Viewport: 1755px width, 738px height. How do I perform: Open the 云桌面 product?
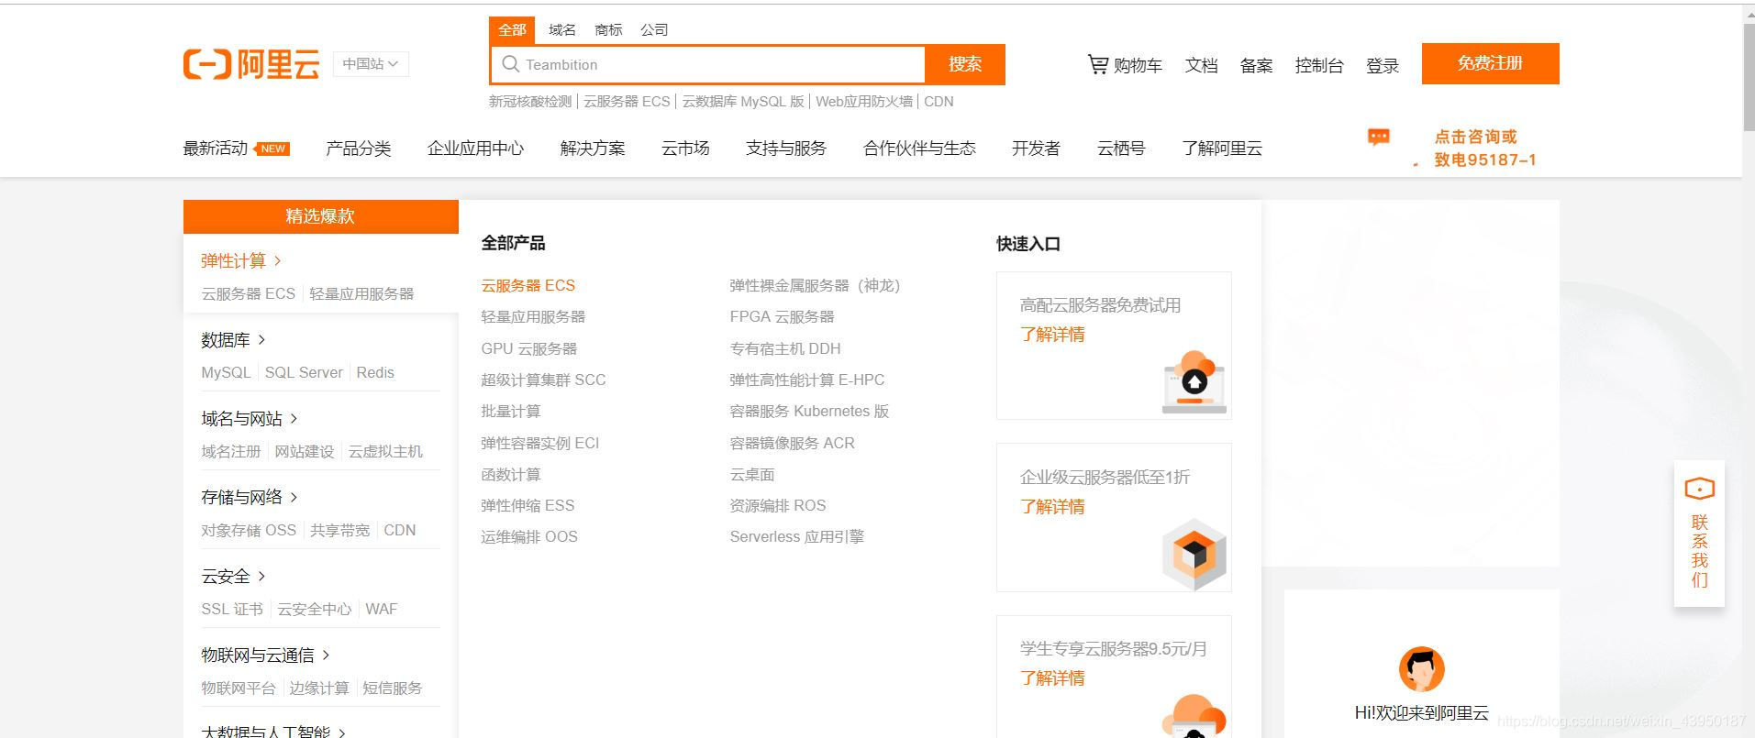pyautogui.click(x=752, y=475)
